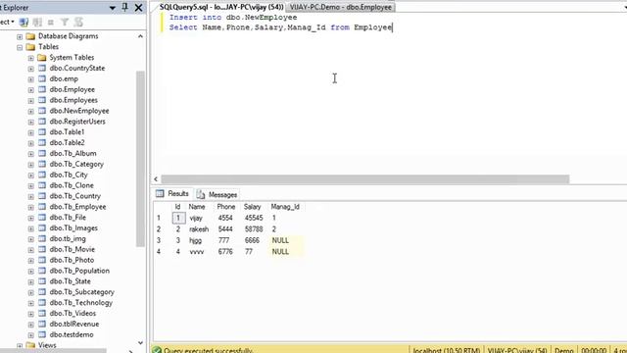This screenshot has height=353, width=627.
Task: Click the table icon beside dbo.Tb_Photo
Action: (x=42, y=260)
